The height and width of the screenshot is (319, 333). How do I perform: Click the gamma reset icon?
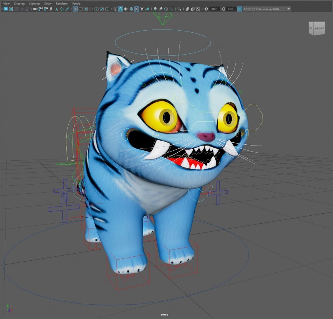pos(223,9)
